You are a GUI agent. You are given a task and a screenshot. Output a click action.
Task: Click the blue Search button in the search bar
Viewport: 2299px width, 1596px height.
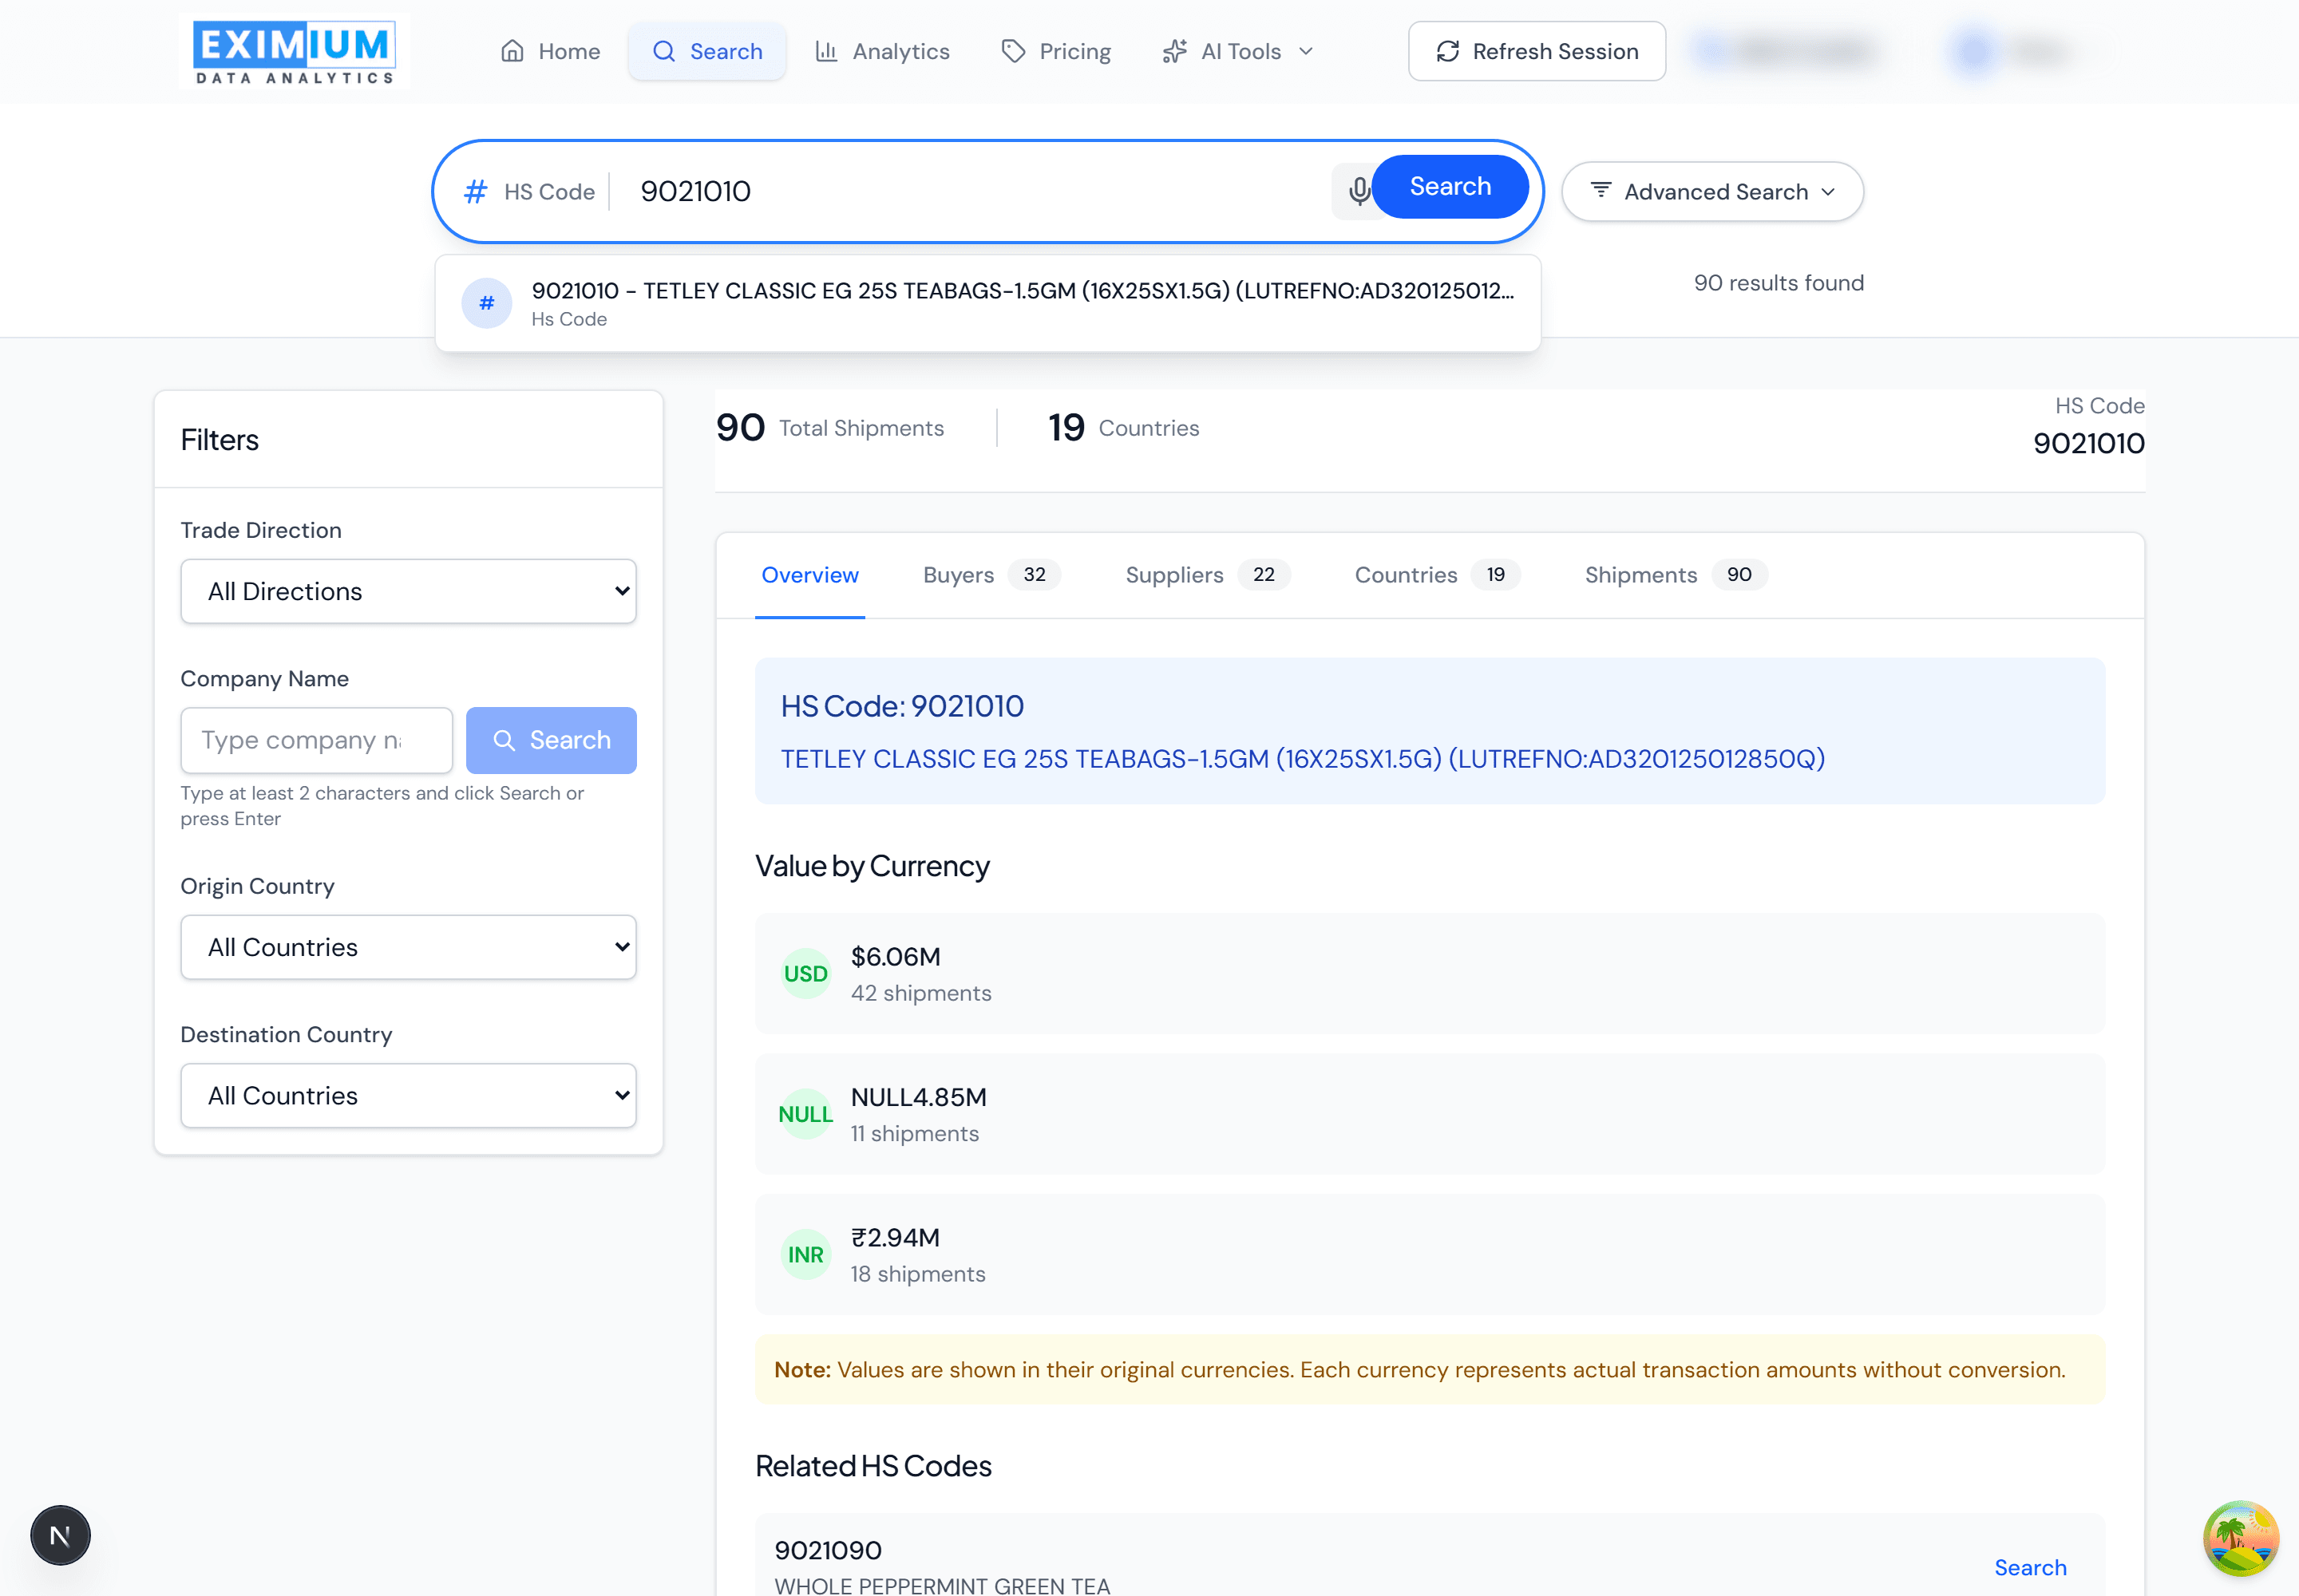tap(1450, 187)
